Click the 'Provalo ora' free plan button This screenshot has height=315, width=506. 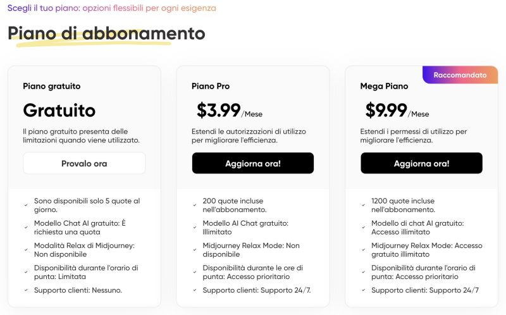coord(84,163)
